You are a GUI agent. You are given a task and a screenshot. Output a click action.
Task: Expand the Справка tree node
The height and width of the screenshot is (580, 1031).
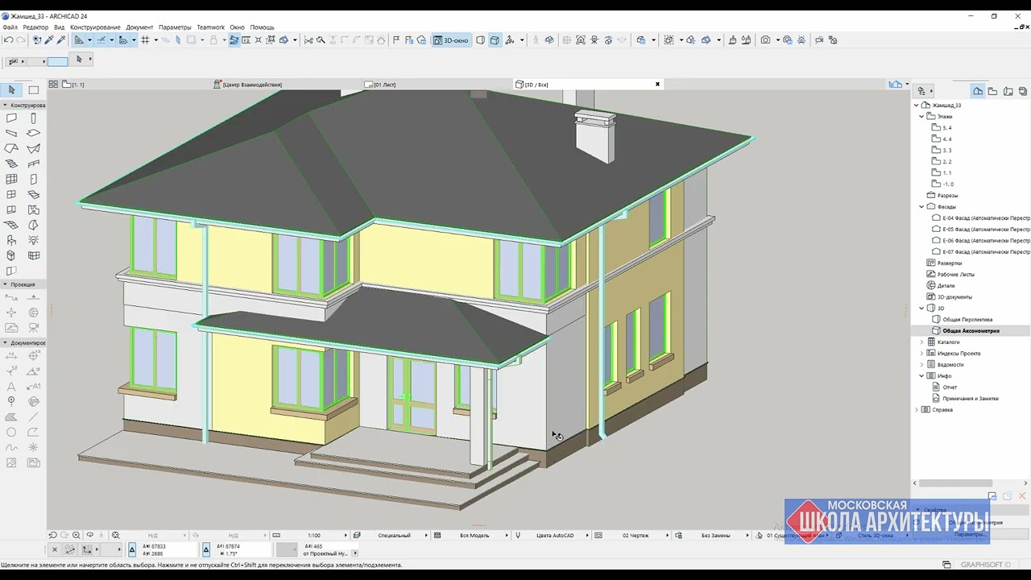tap(917, 409)
